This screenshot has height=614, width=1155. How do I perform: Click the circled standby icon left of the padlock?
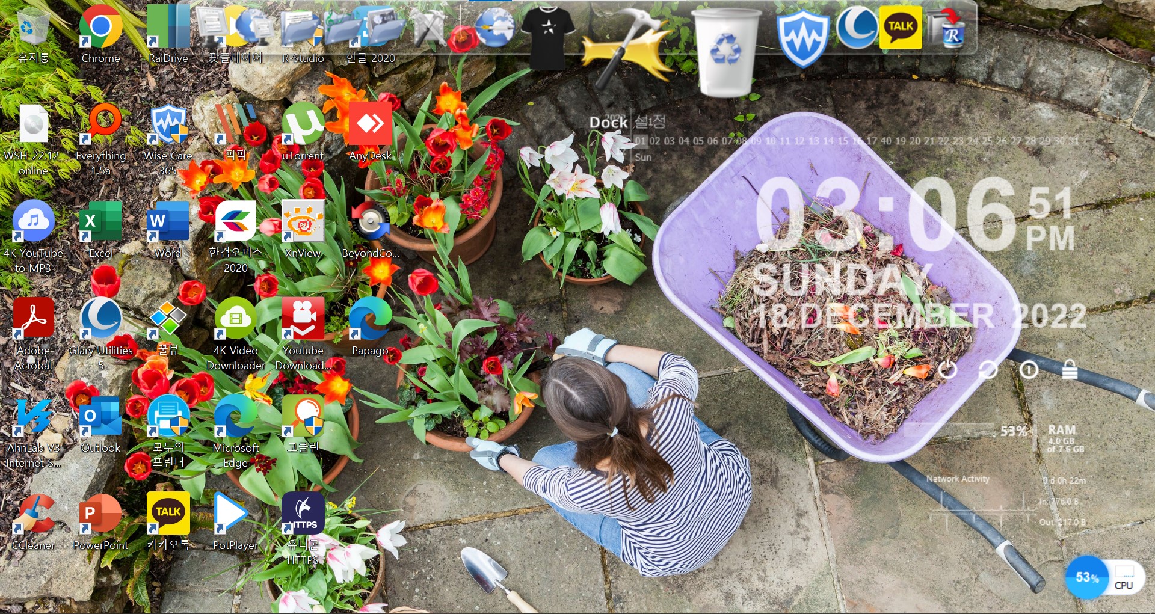[x=1029, y=369]
